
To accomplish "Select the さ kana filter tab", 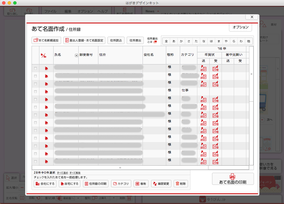I will pyautogui.click(x=189, y=41).
